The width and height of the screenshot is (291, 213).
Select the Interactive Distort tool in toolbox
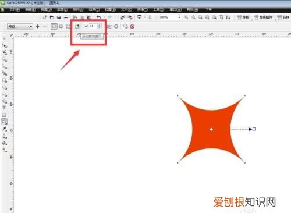[x=4, y=122]
